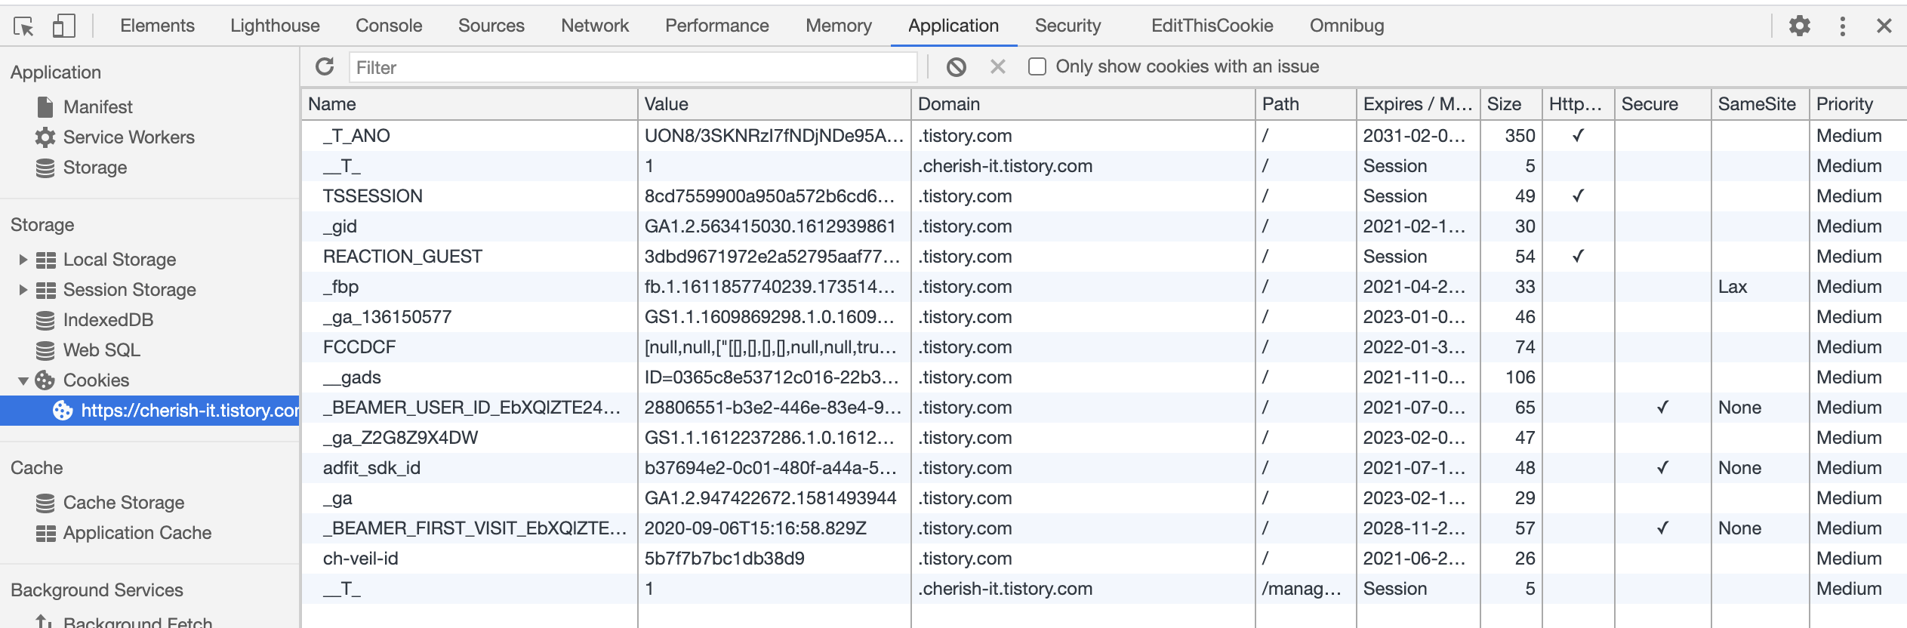Refresh the cookies table
The image size is (1907, 628).
pyautogui.click(x=325, y=66)
